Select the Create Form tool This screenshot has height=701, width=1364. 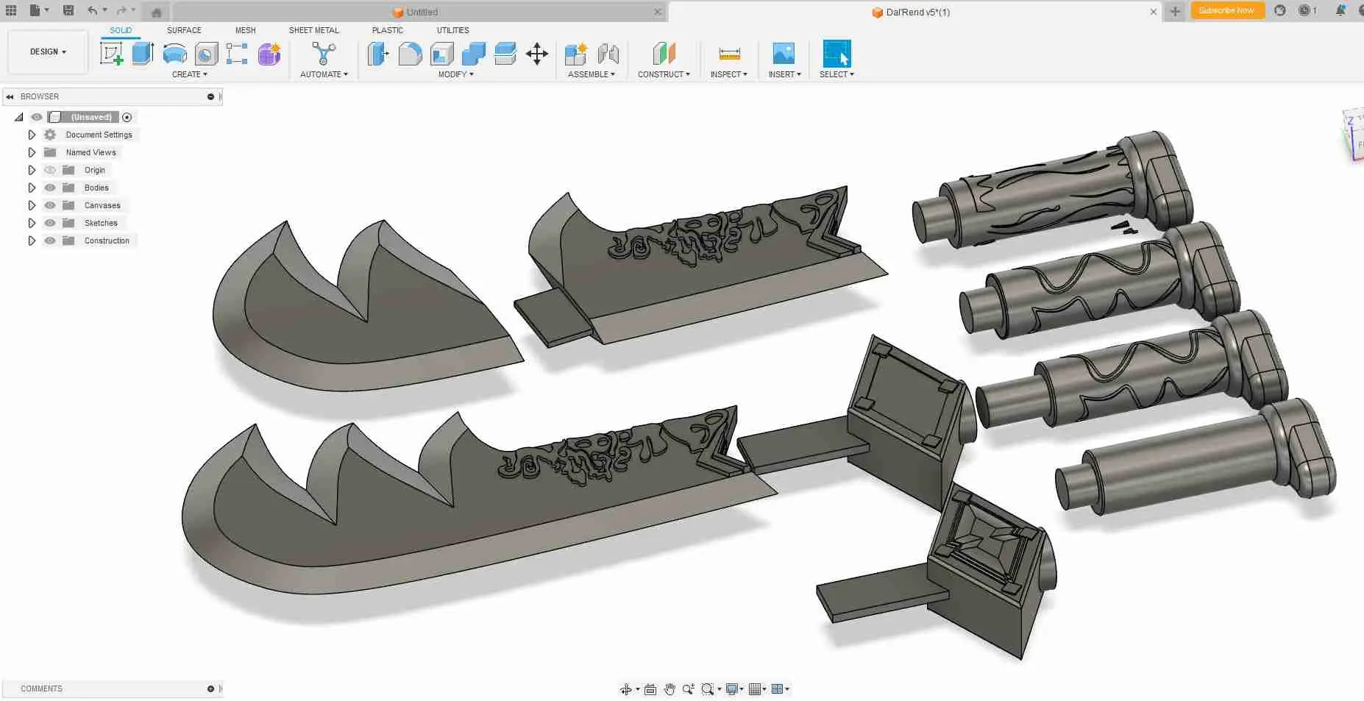[x=269, y=54]
